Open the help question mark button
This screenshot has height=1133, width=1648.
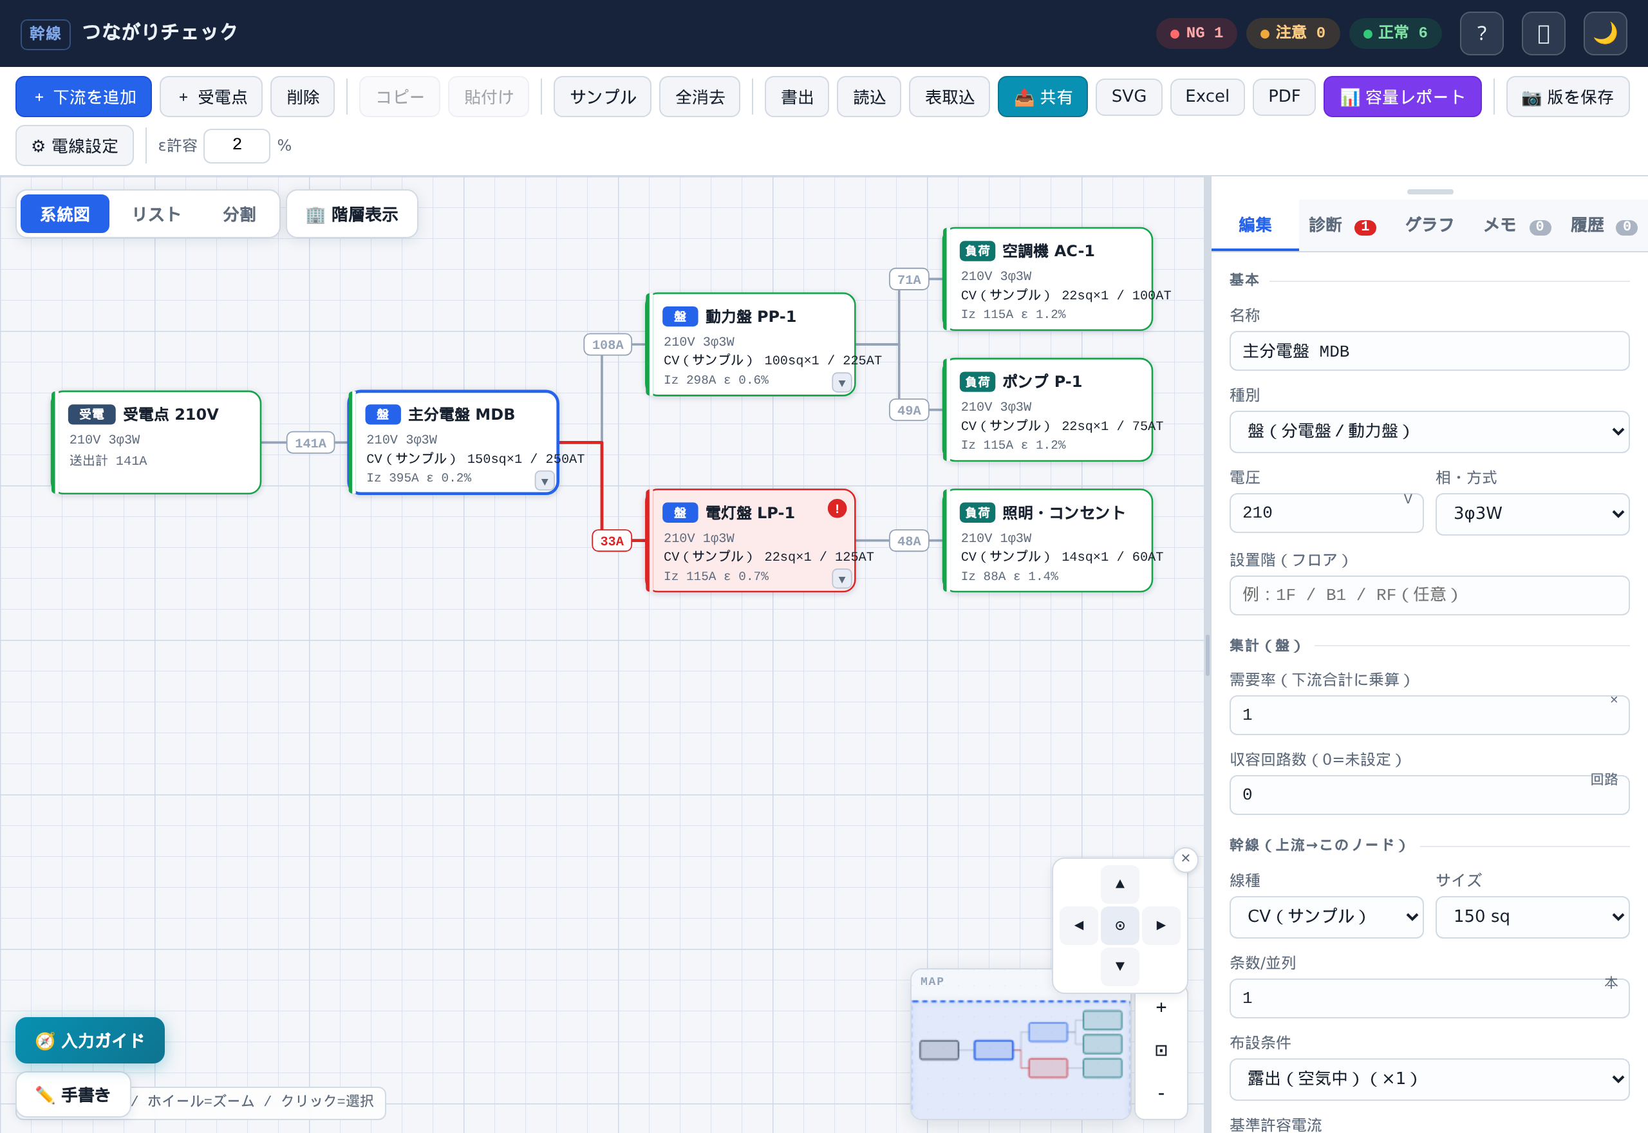click(1482, 33)
